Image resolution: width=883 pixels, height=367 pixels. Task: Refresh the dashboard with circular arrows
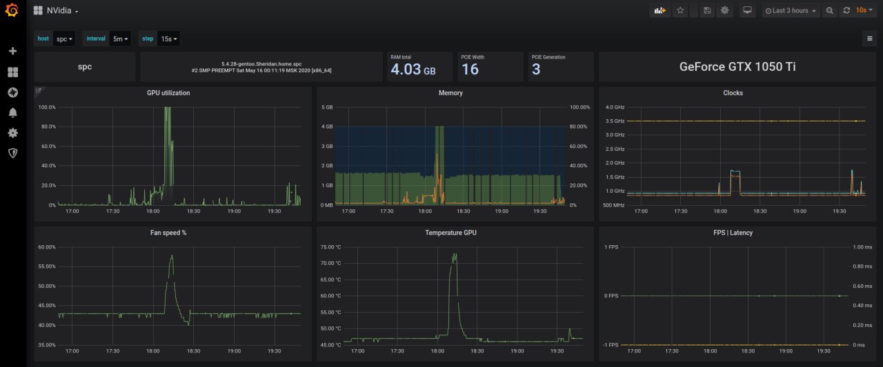[846, 10]
